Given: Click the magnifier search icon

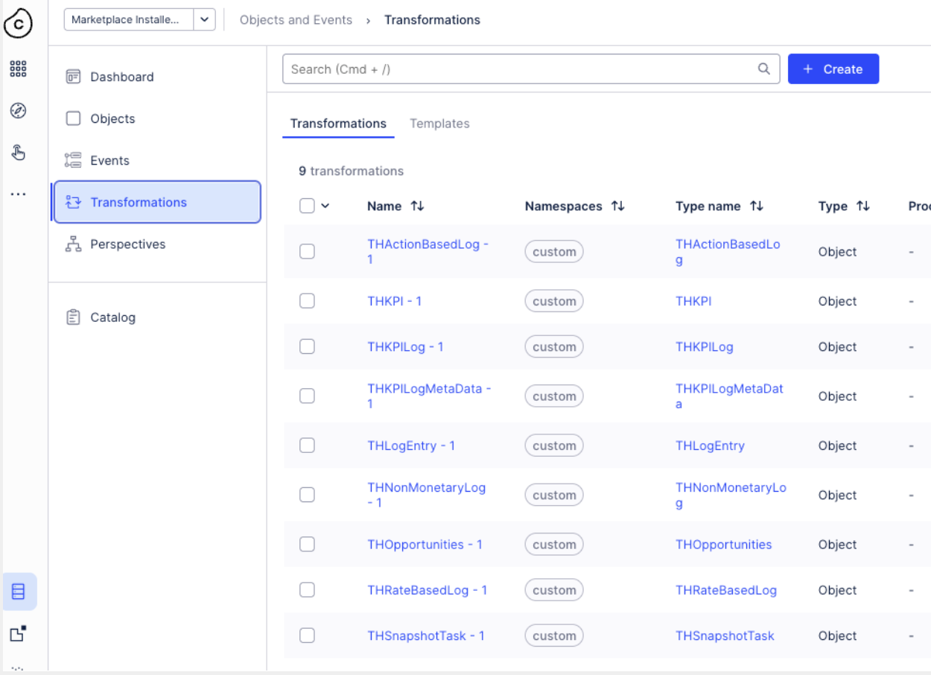Looking at the screenshot, I should pos(763,69).
